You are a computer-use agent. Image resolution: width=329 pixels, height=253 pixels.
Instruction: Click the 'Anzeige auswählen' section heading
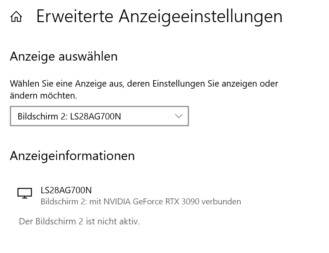pyautogui.click(x=64, y=56)
